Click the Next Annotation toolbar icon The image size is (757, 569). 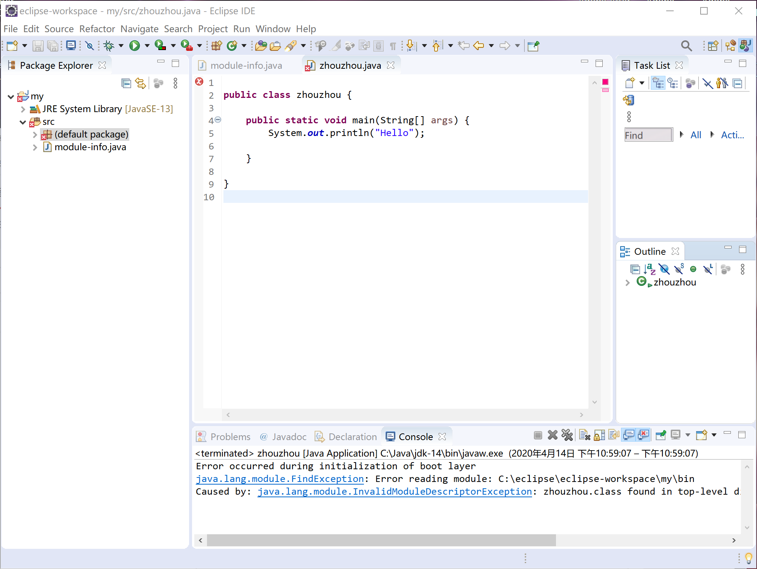[411, 46]
